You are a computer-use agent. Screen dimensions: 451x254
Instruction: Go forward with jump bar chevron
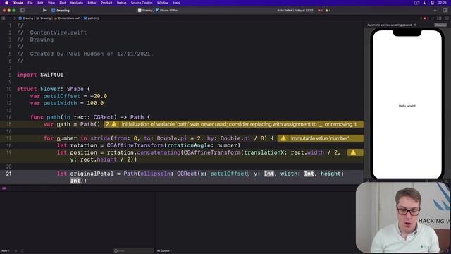point(15,18)
